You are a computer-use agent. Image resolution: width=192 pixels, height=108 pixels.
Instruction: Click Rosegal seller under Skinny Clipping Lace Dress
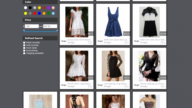coord(144,86)
